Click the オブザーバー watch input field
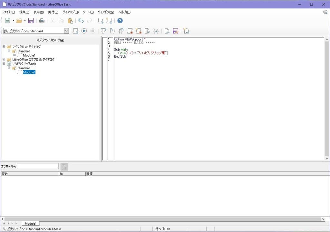The width and height of the screenshot is (330, 232). [x=38, y=166]
